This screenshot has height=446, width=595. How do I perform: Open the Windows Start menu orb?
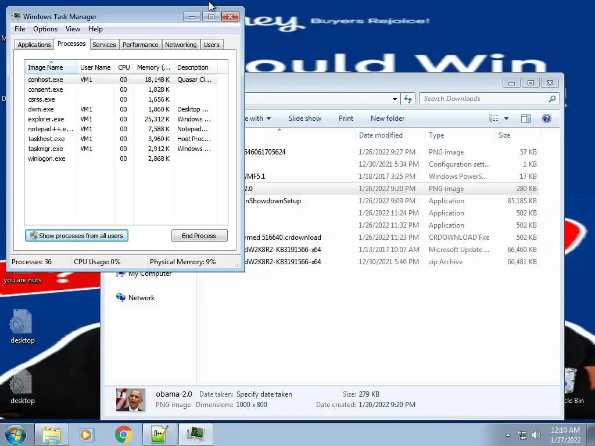click(16, 434)
